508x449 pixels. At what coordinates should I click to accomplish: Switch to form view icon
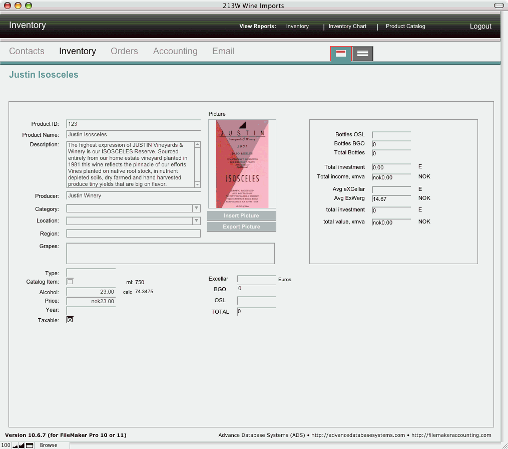[x=340, y=54]
